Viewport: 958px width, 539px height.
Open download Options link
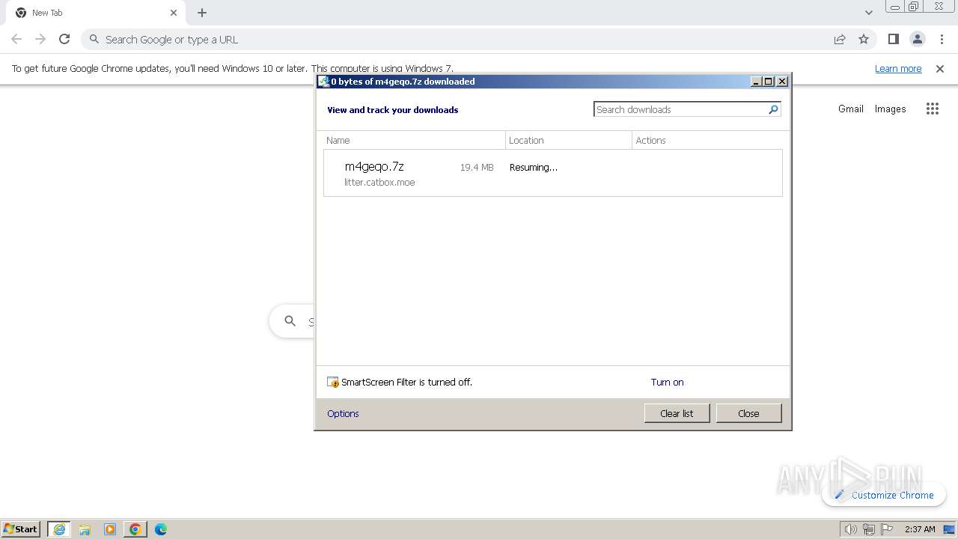click(x=343, y=413)
